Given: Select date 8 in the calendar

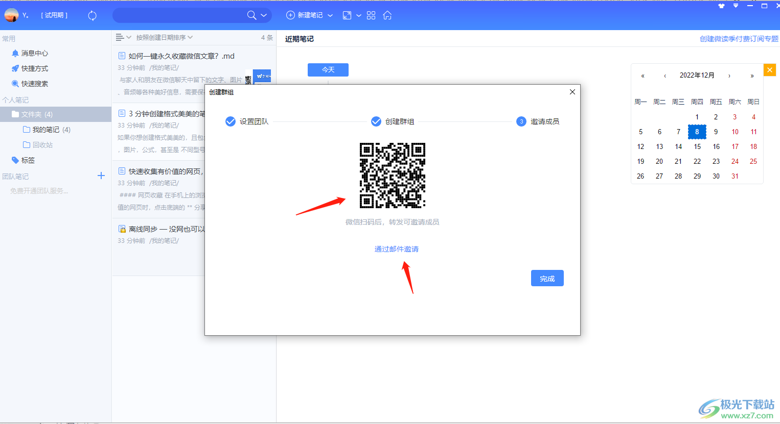Looking at the screenshot, I should pyautogui.click(x=697, y=132).
